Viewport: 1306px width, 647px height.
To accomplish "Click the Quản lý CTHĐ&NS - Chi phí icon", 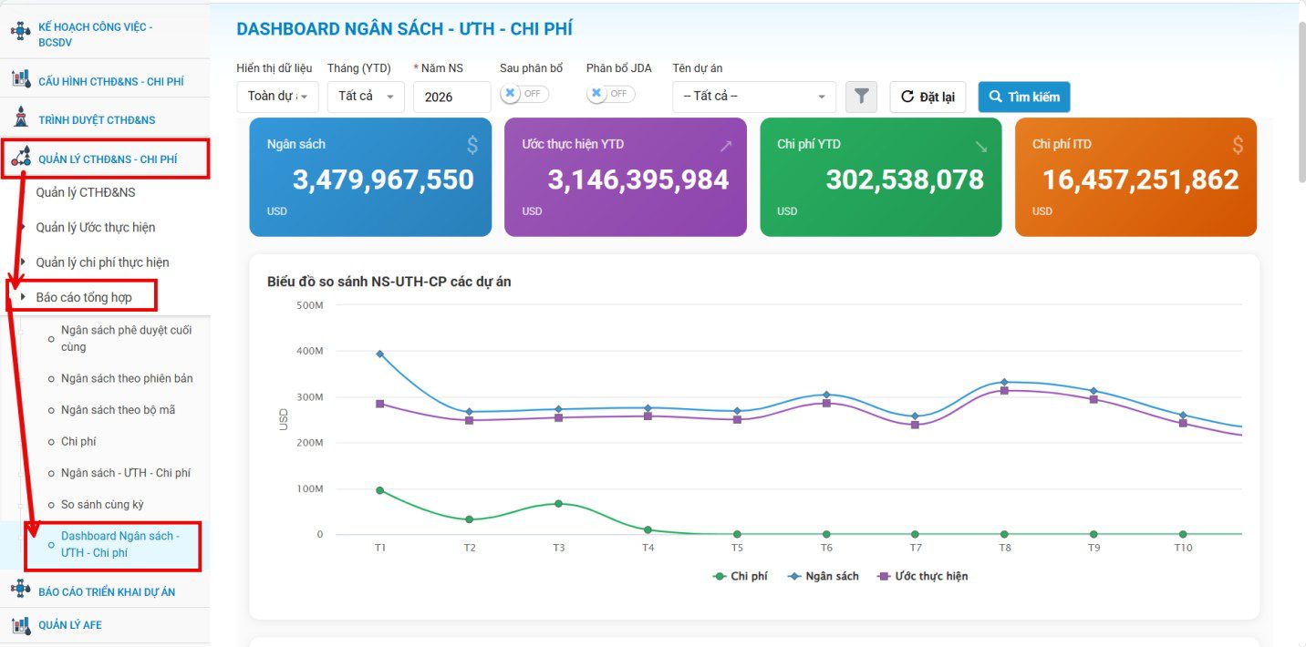I will (x=20, y=158).
